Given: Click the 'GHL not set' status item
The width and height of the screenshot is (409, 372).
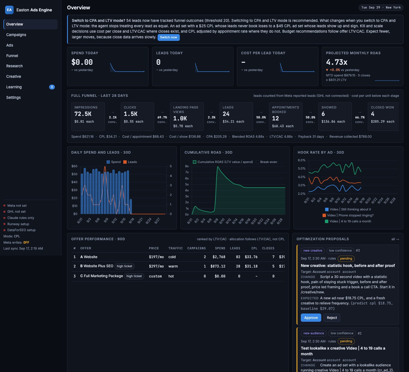Looking at the screenshot, I should (x=14, y=212).
